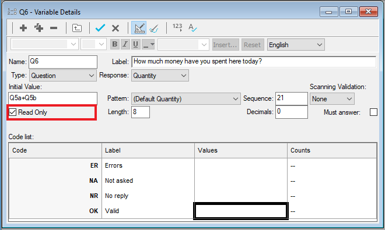Open the style dropdown beside colour button
385x230 pixels.
point(183,45)
